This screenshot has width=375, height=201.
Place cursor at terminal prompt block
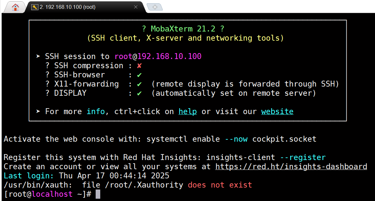pyautogui.click(x=98, y=194)
